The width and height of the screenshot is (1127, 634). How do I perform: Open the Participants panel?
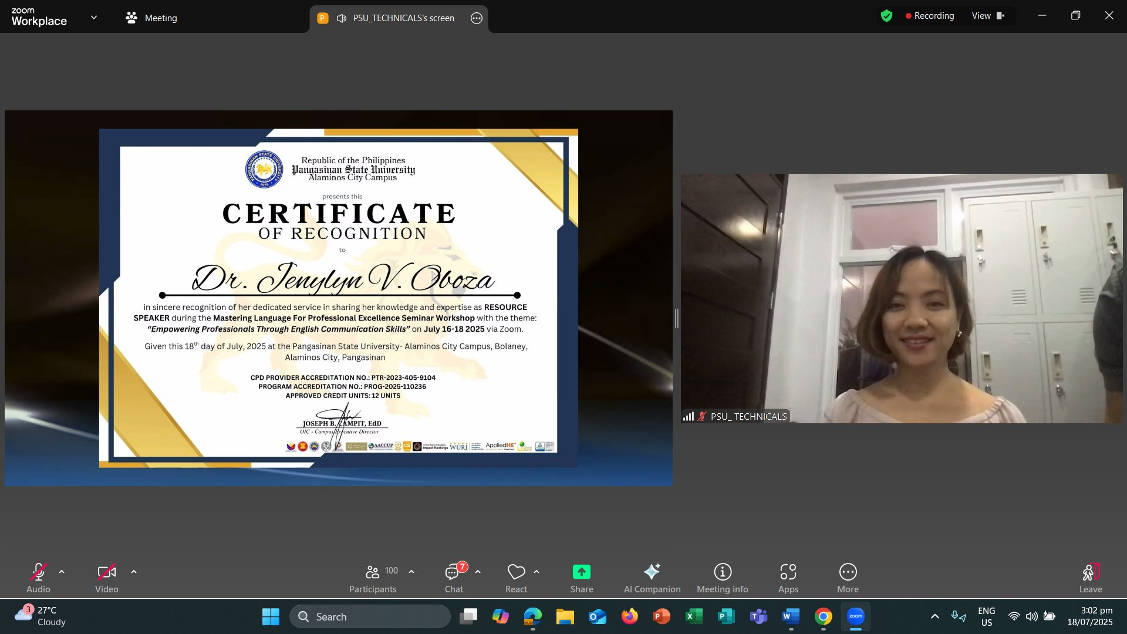tap(373, 578)
